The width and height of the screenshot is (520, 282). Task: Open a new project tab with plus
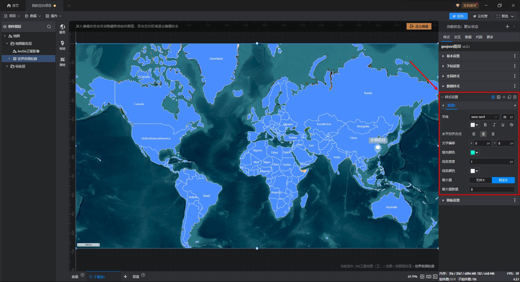[69, 5]
